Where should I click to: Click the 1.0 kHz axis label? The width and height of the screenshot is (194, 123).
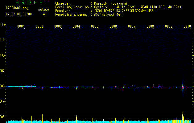click(x=2, y=55)
